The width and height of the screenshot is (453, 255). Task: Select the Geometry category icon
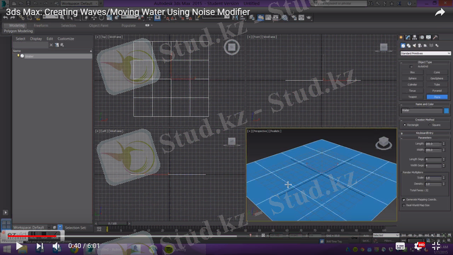point(403,46)
